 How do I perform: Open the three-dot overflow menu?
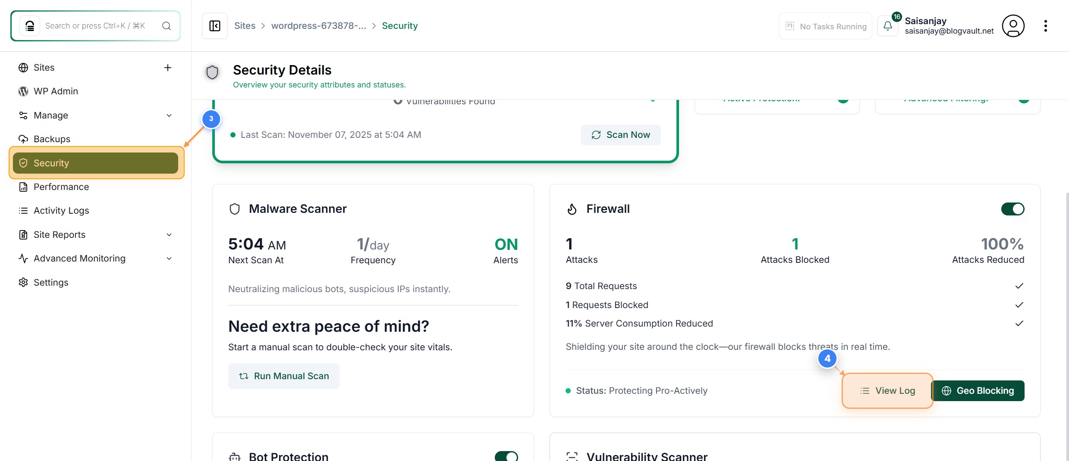[1046, 26]
